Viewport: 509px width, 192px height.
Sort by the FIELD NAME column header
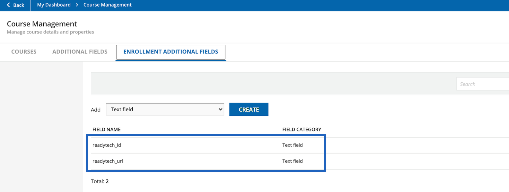click(106, 129)
